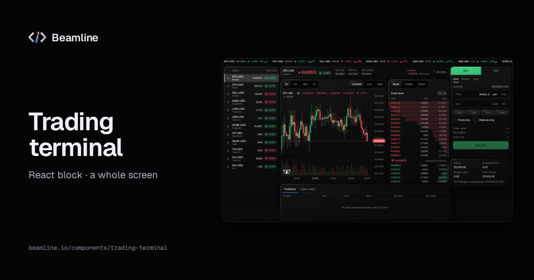Open the Book tab
Screen dimensions: 534x280
(x=396, y=84)
